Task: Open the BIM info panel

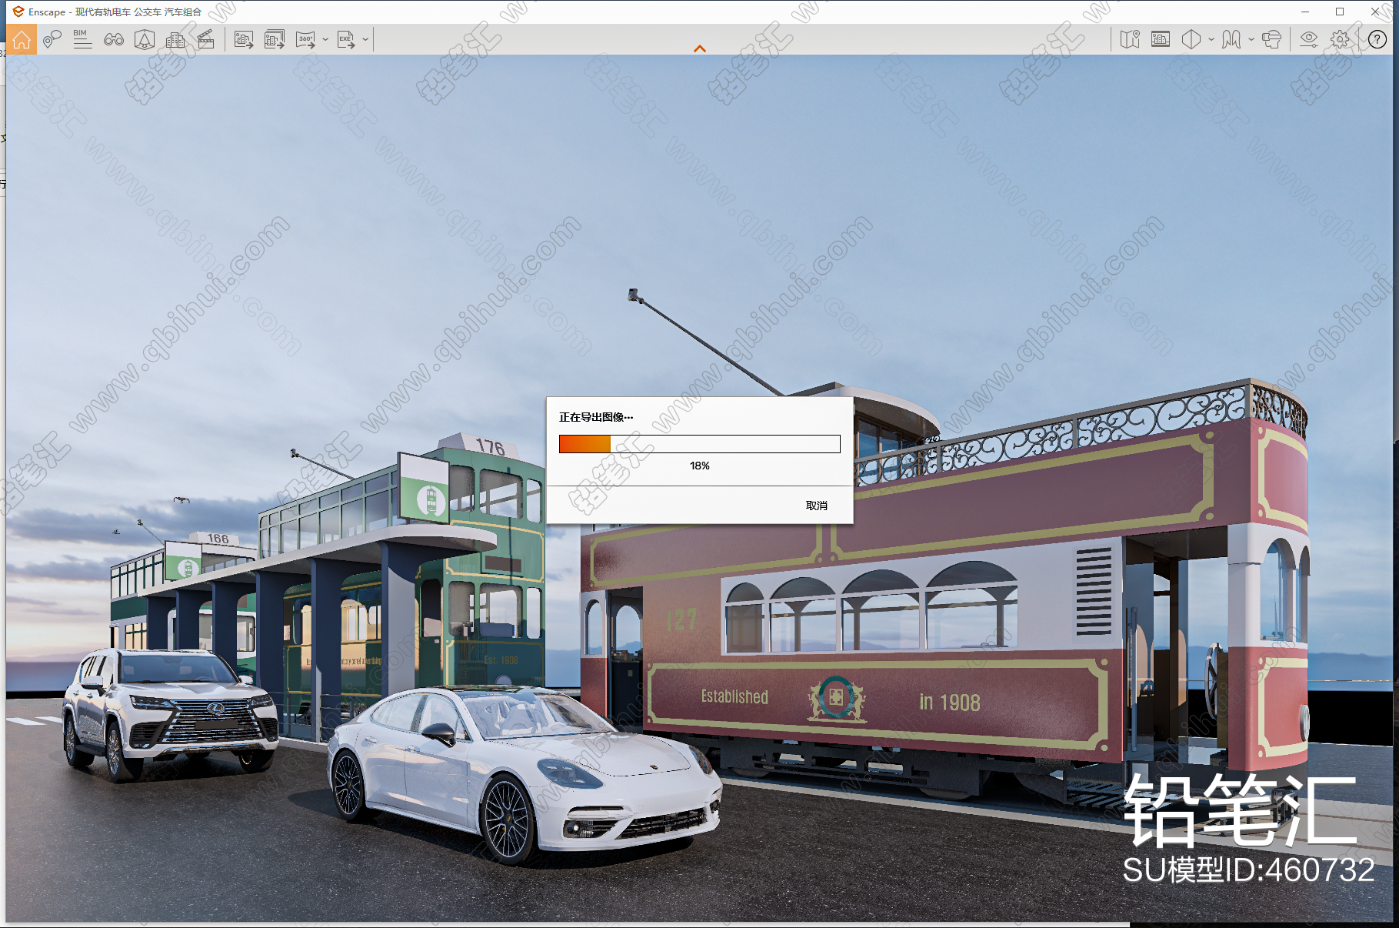Action: pos(82,39)
